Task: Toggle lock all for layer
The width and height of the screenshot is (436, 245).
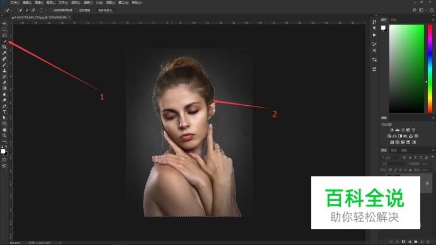Action: click(x=410, y=169)
